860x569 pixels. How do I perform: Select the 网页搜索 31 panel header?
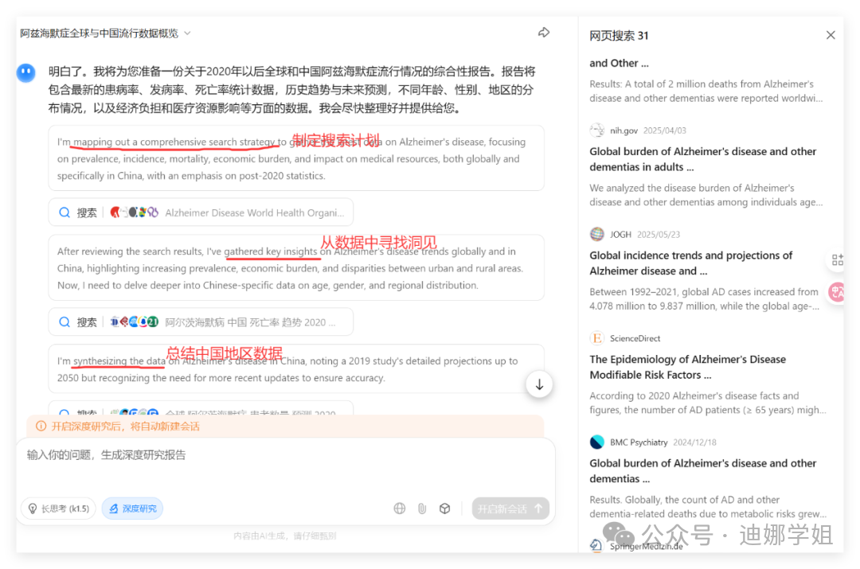coord(621,35)
